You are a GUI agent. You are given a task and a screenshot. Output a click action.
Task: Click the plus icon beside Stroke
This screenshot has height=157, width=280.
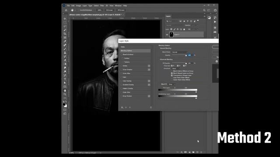tap(149, 66)
